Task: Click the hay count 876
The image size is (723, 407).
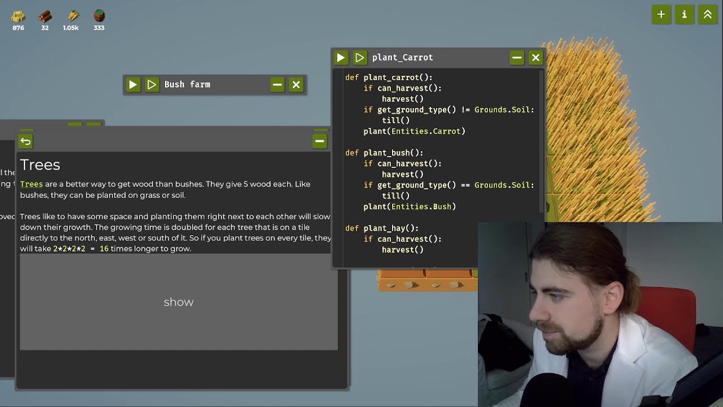Action: tap(19, 28)
